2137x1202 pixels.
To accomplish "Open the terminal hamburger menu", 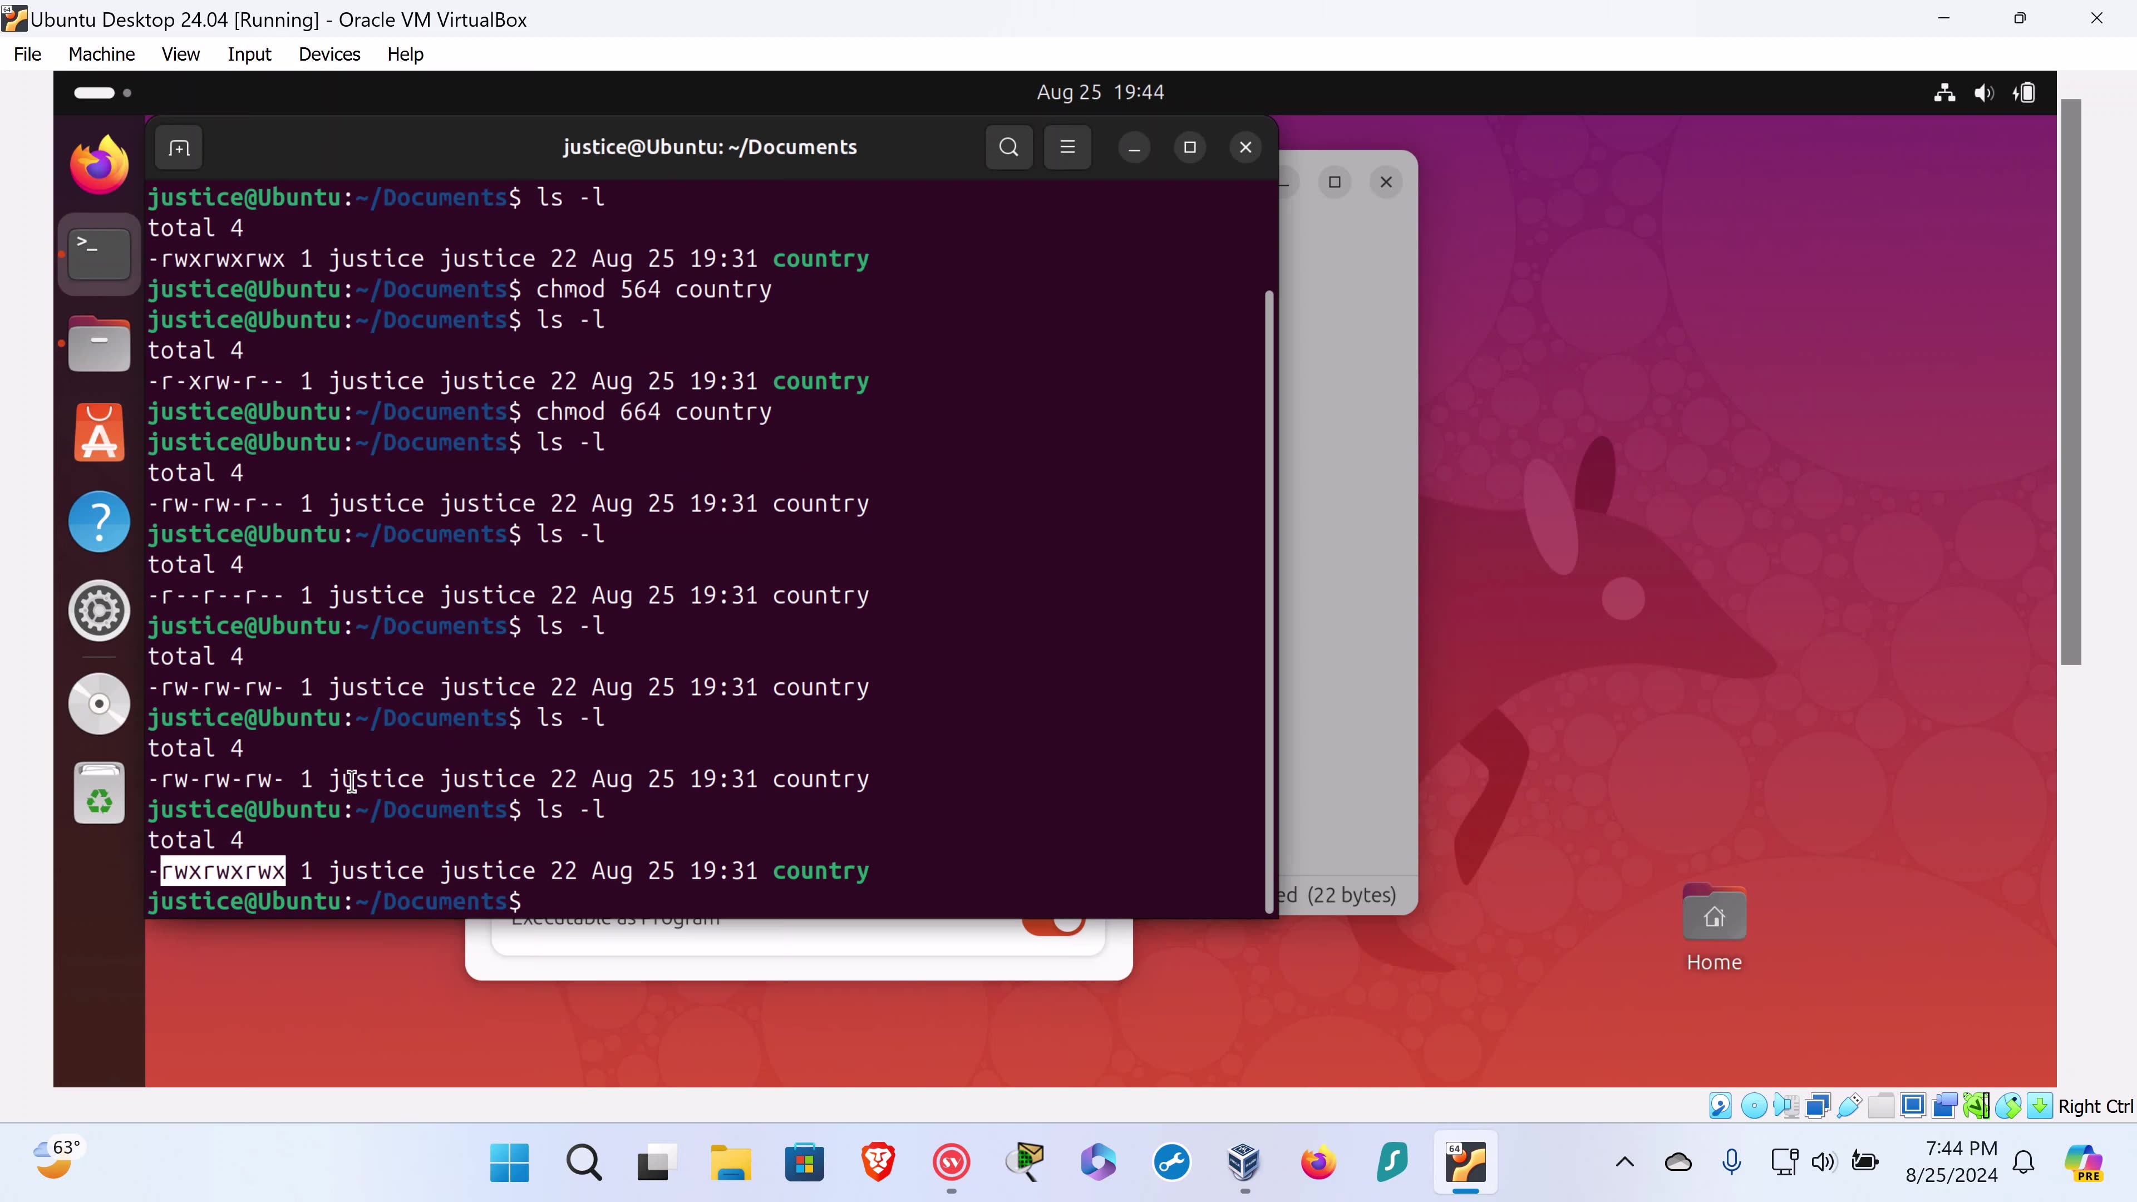I will click(1068, 147).
